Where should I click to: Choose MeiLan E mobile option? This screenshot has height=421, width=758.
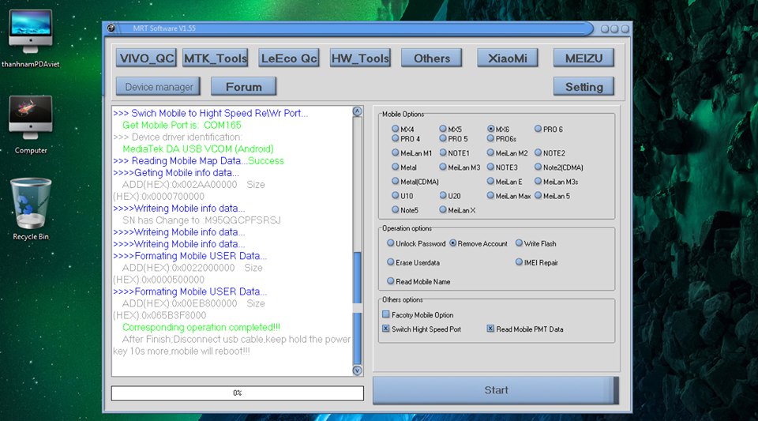(x=490, y=181)
